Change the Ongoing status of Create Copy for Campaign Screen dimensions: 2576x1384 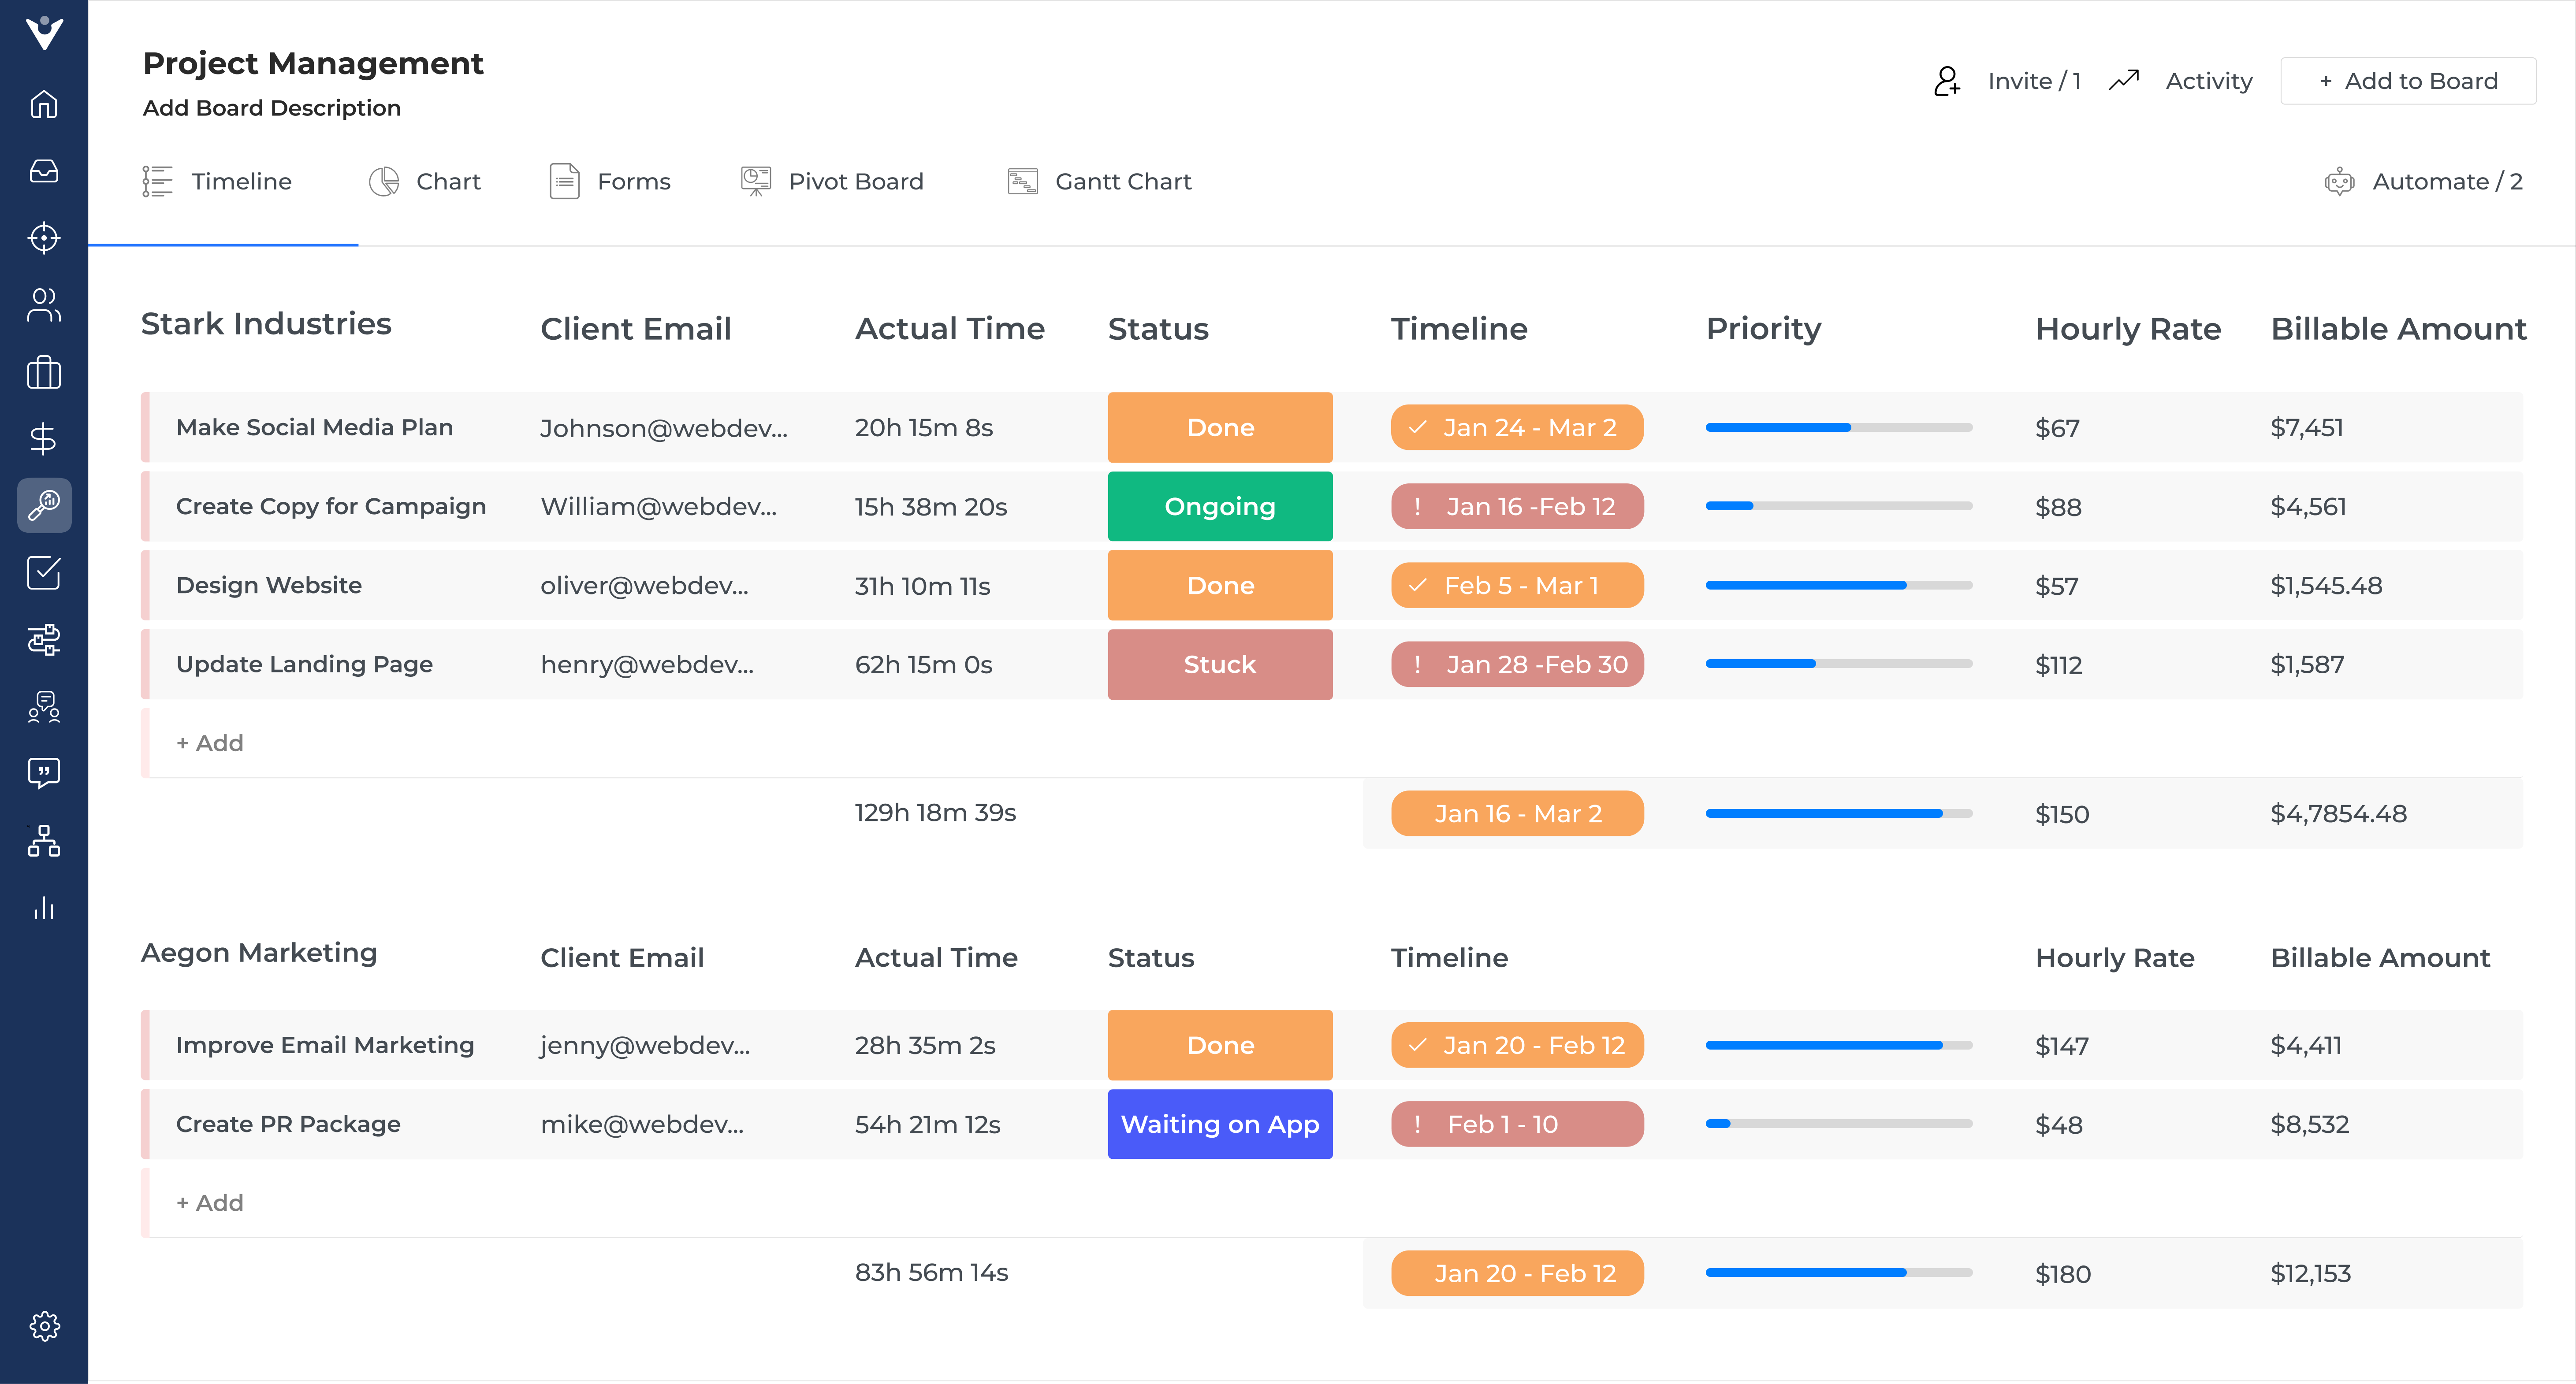tap(1220, 506)
